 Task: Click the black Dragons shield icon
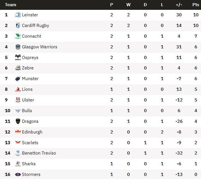pos(18,121)
